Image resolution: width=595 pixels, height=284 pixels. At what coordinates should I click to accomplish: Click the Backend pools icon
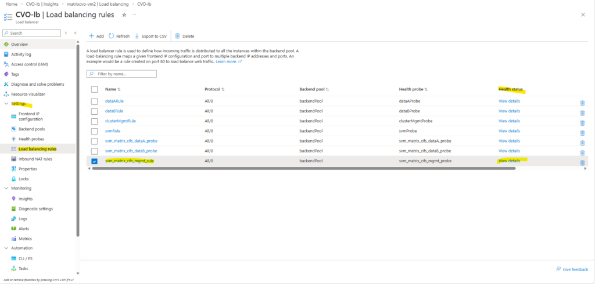tap(14, 129)
